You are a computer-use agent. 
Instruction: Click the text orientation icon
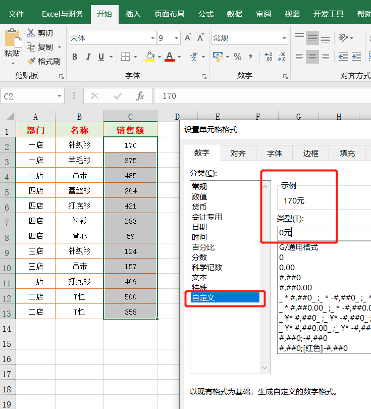click(x=343, y=38)
